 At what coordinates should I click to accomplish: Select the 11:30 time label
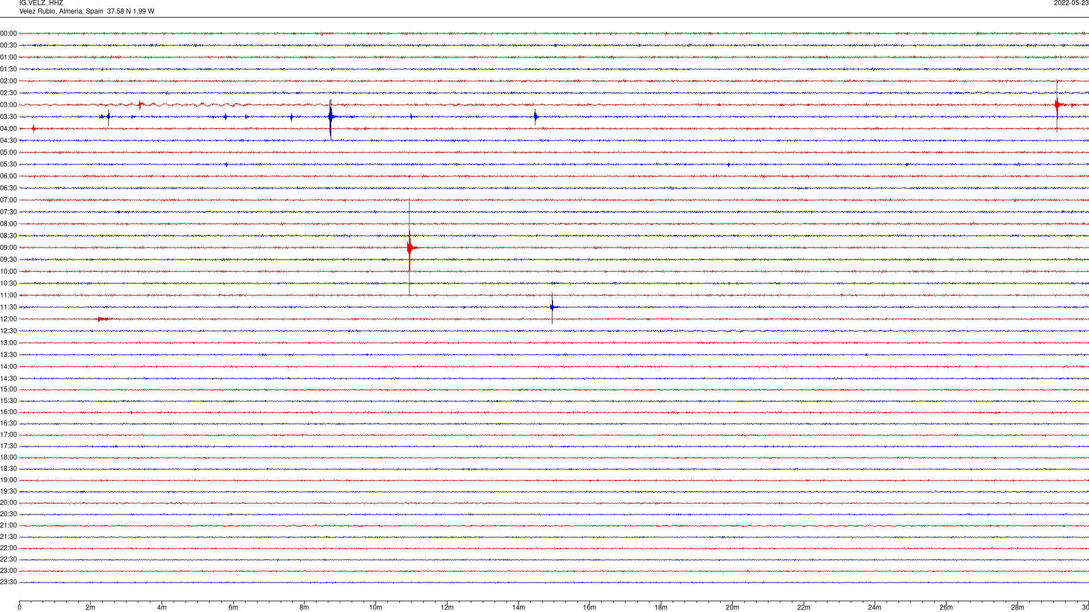[9, 307]
